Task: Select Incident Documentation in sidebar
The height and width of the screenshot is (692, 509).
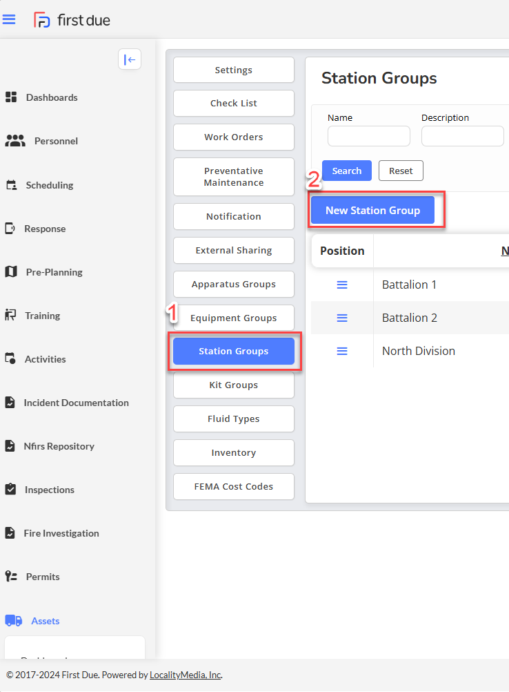Action: (x=76, y=403)
